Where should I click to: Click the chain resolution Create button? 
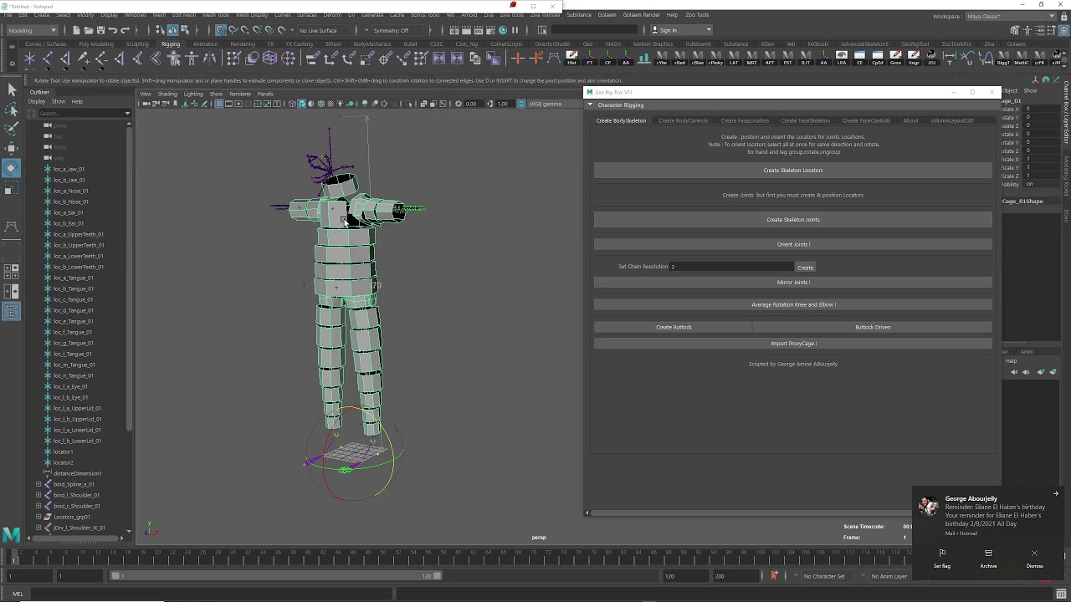coord(805,268)
